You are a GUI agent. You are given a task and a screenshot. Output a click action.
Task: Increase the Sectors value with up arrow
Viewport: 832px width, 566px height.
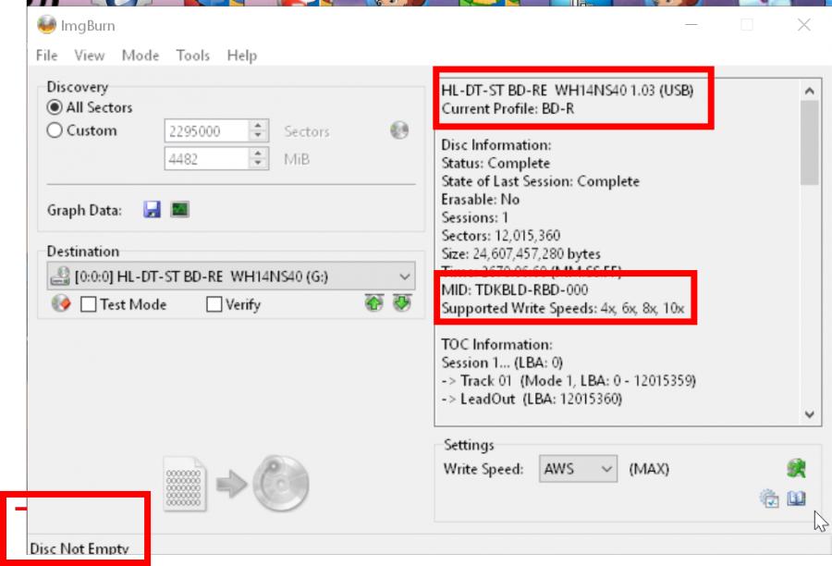(258, 126)
